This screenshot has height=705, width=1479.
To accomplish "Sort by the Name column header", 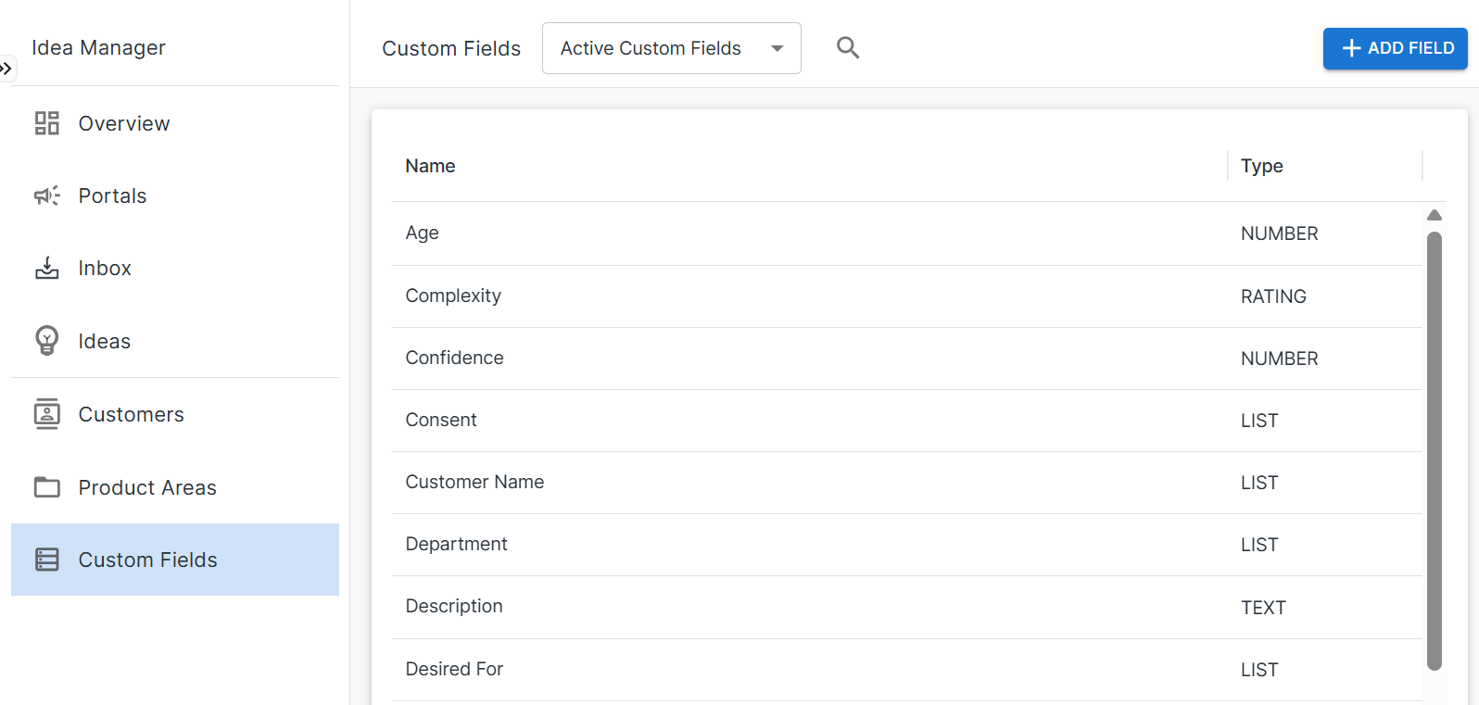I will (430, 166).
